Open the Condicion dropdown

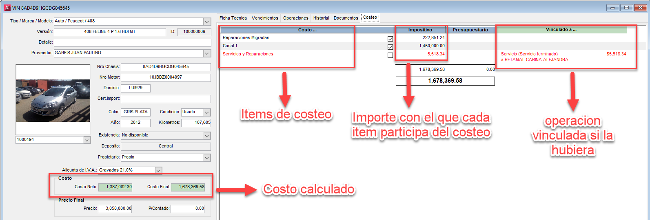click(207, 112)
